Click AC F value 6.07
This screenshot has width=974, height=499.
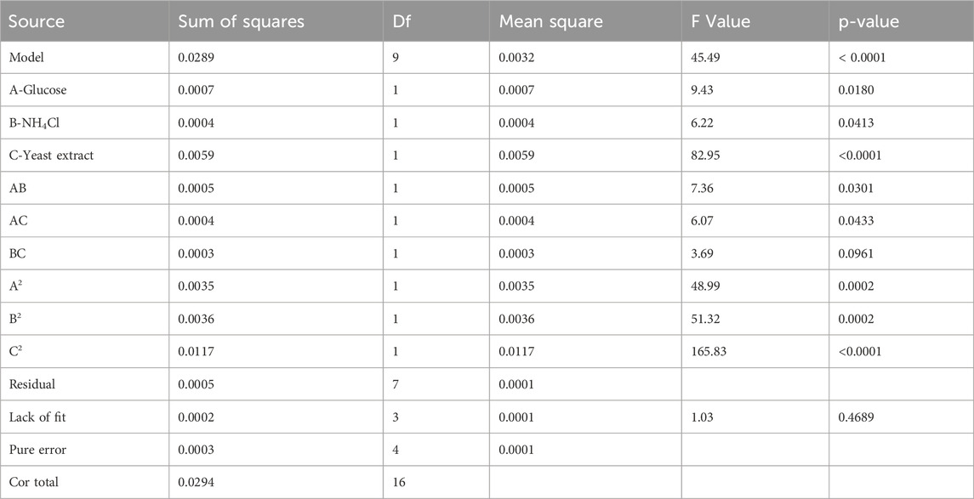pyautogui.click(x=703, y=220)
